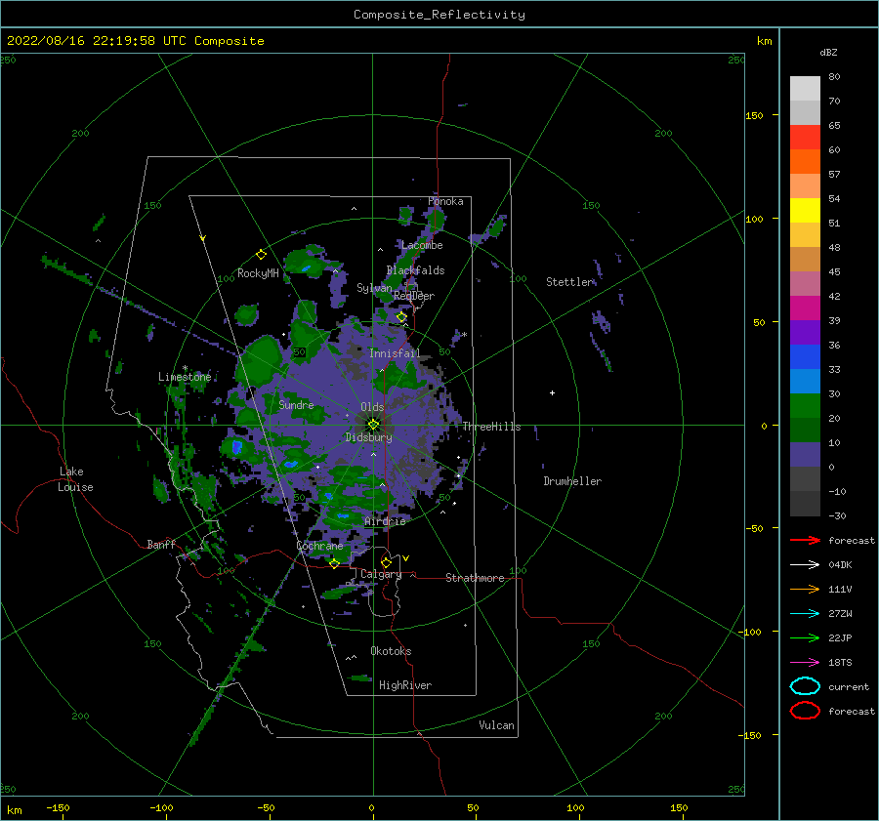Viewport: 879px width, 821px height.
Task: Click the 18TS legend label text
Action: coord(840,663)
